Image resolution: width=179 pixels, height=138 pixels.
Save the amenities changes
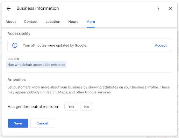tap(18, 123)
